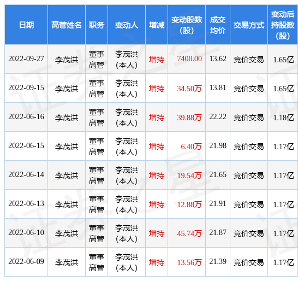Click the average price 22.22
Image resolution: width=298 pixels, height=281 pixels.
218,116
